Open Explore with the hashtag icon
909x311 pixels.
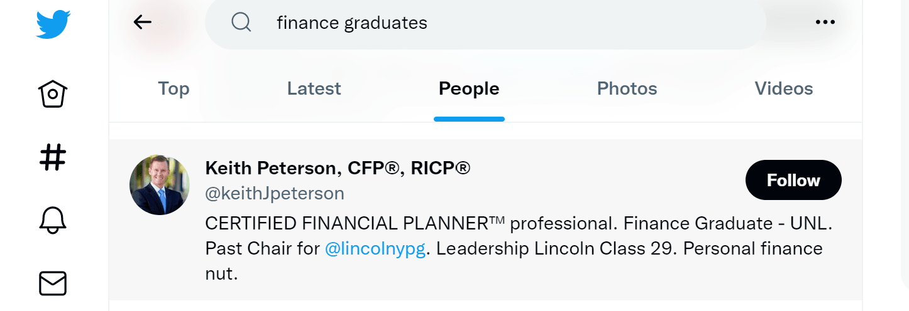[x=53, y=157]
